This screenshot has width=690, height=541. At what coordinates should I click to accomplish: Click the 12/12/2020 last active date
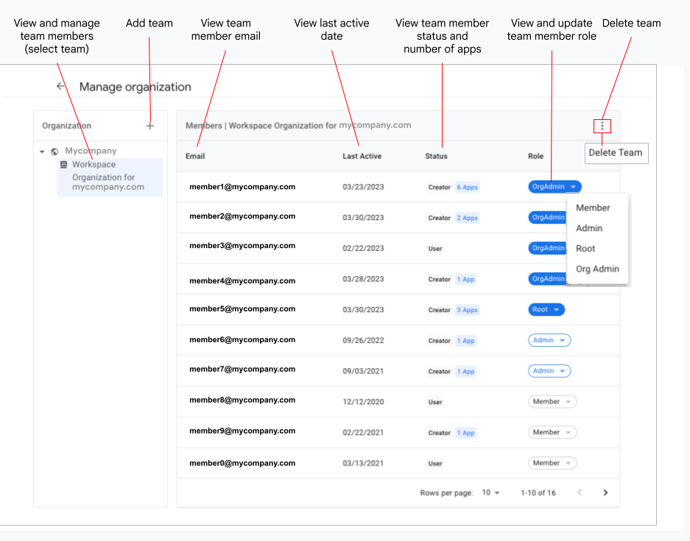[363, 402]
